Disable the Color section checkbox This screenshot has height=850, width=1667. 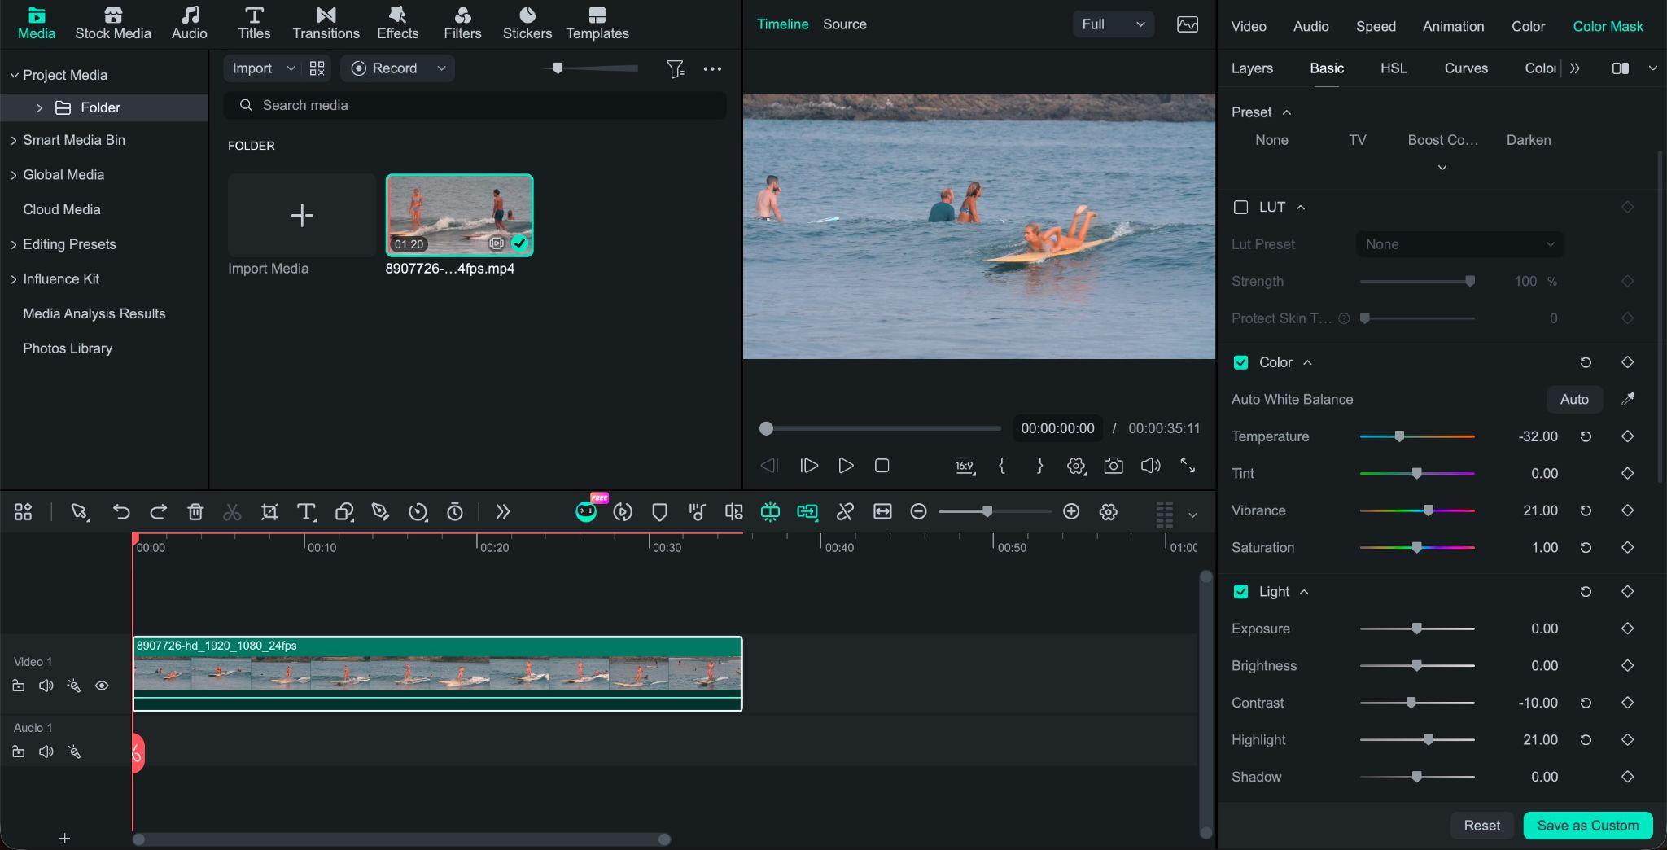coord(1240,362)
